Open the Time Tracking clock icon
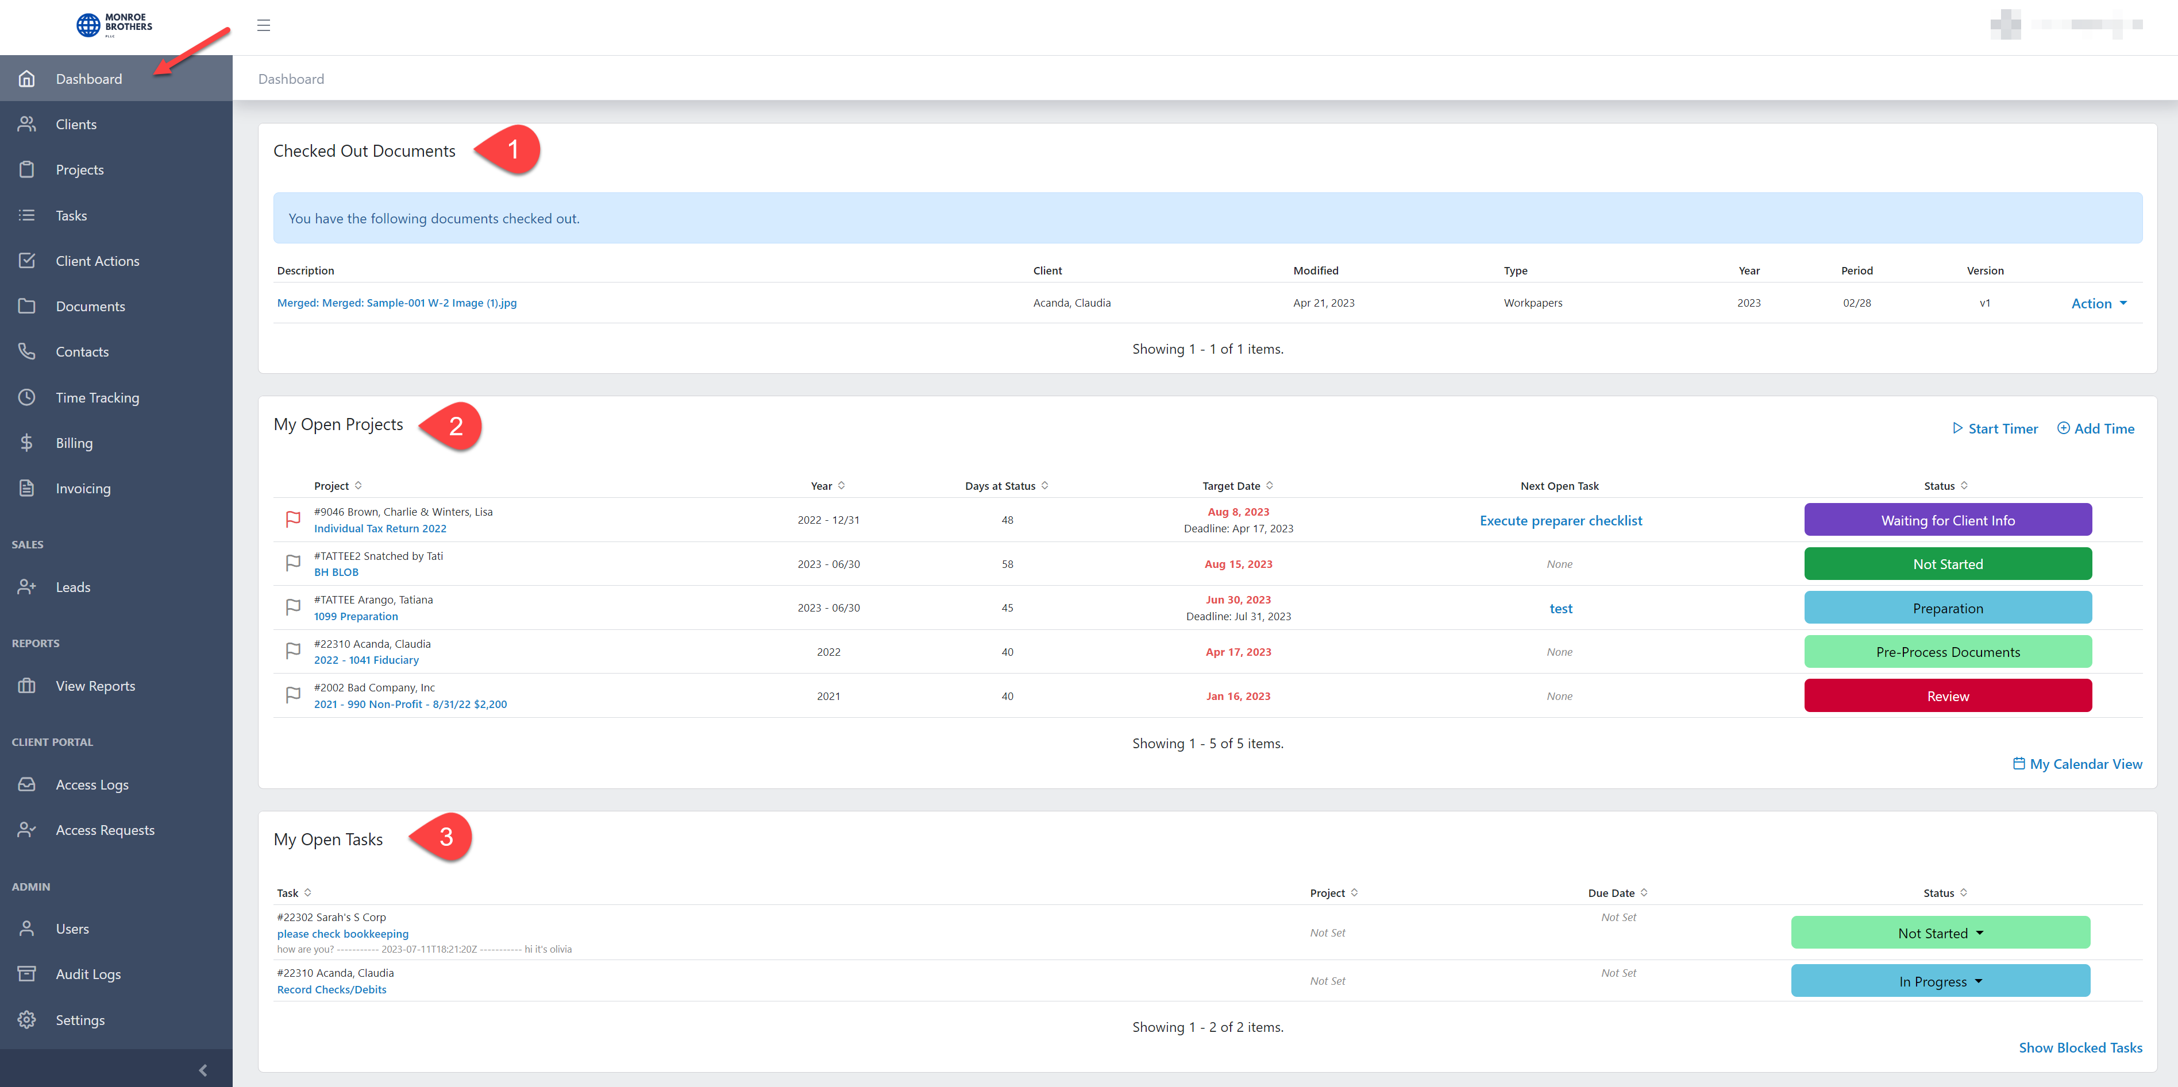This screenshot has width=2178, height=1087. [27, 397]
